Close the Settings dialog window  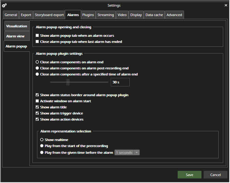[226, 6]
